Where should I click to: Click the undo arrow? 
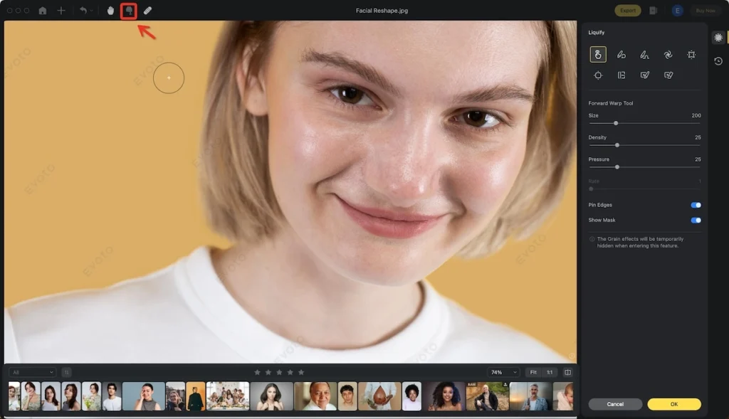[x=83, y=10]
